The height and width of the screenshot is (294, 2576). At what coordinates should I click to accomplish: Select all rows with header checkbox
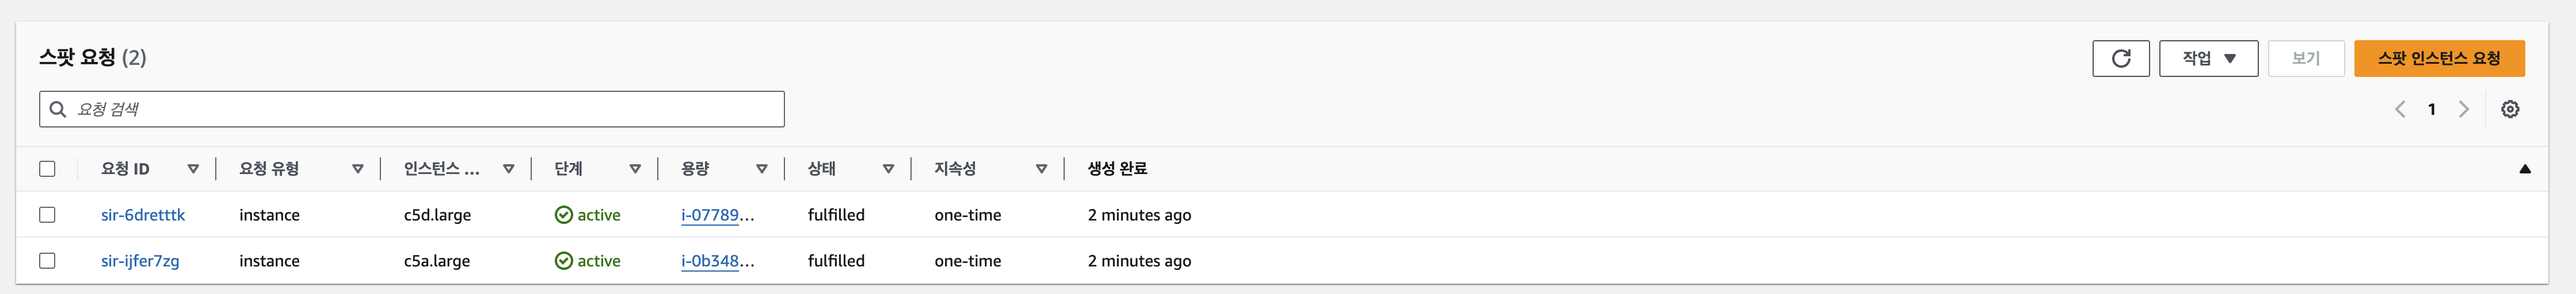click(x=47, y=169)
